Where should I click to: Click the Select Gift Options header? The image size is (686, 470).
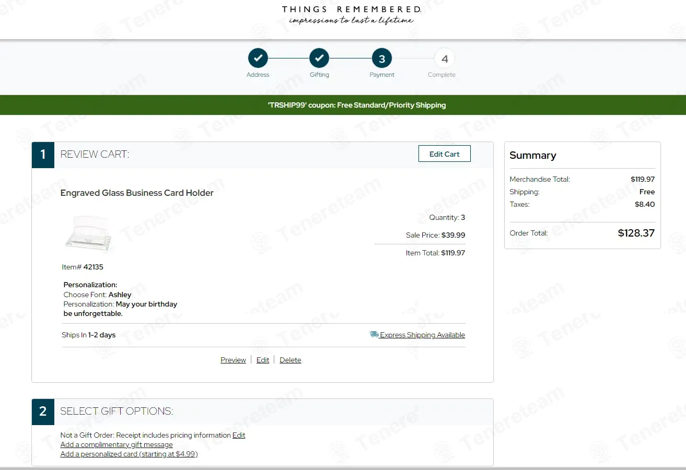(x=117, y=411)
